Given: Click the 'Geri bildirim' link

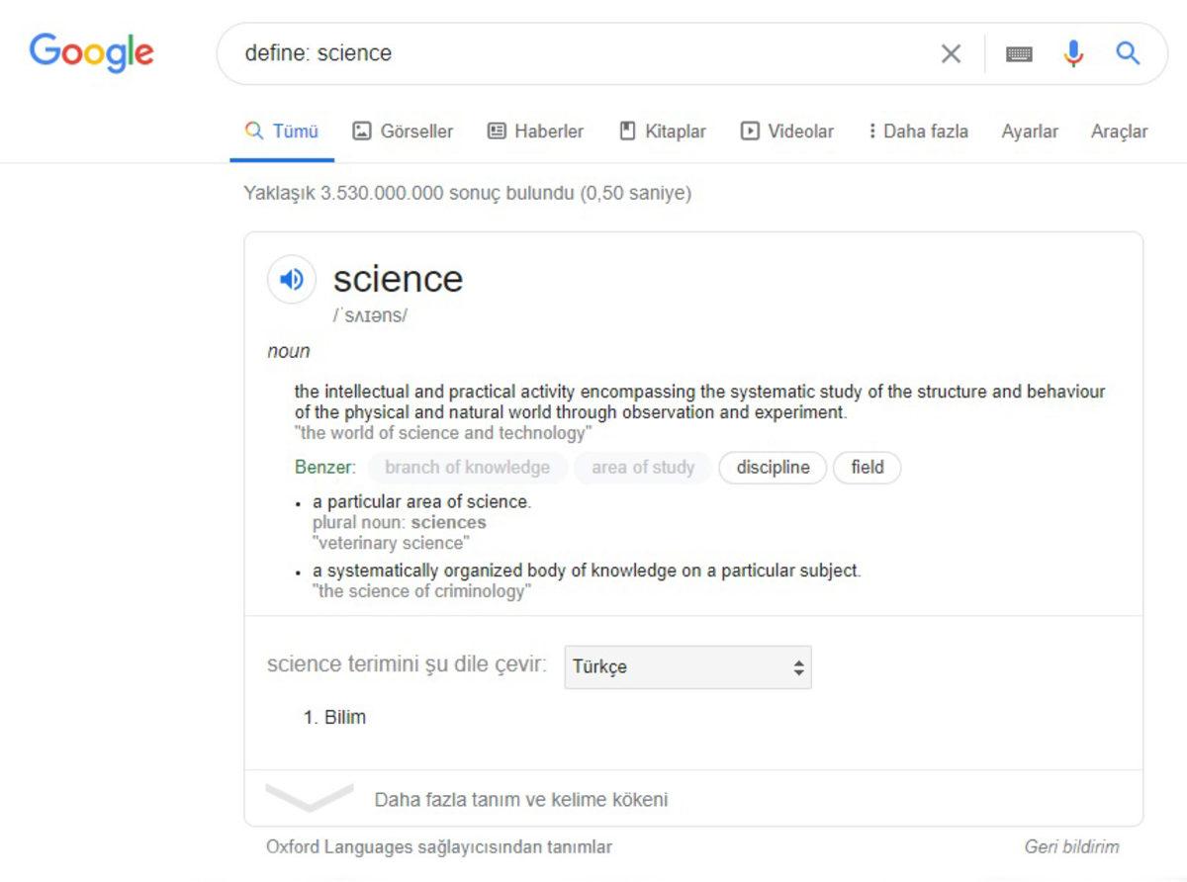Looking at the screenshot, I should [1071, 846].
